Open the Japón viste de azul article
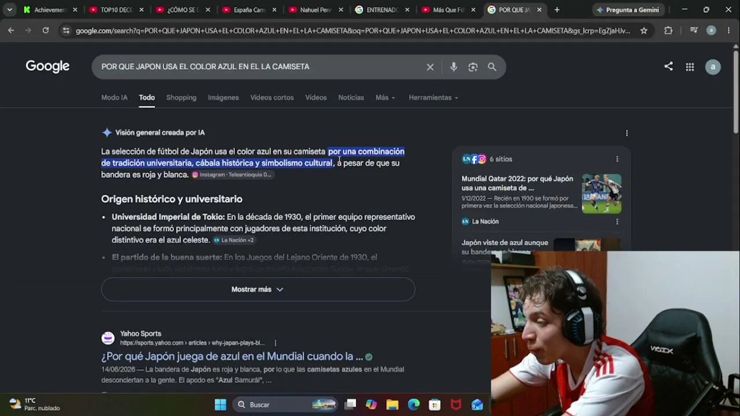The image size is (740, 416). pyautogui.click(x=505, y=247)
